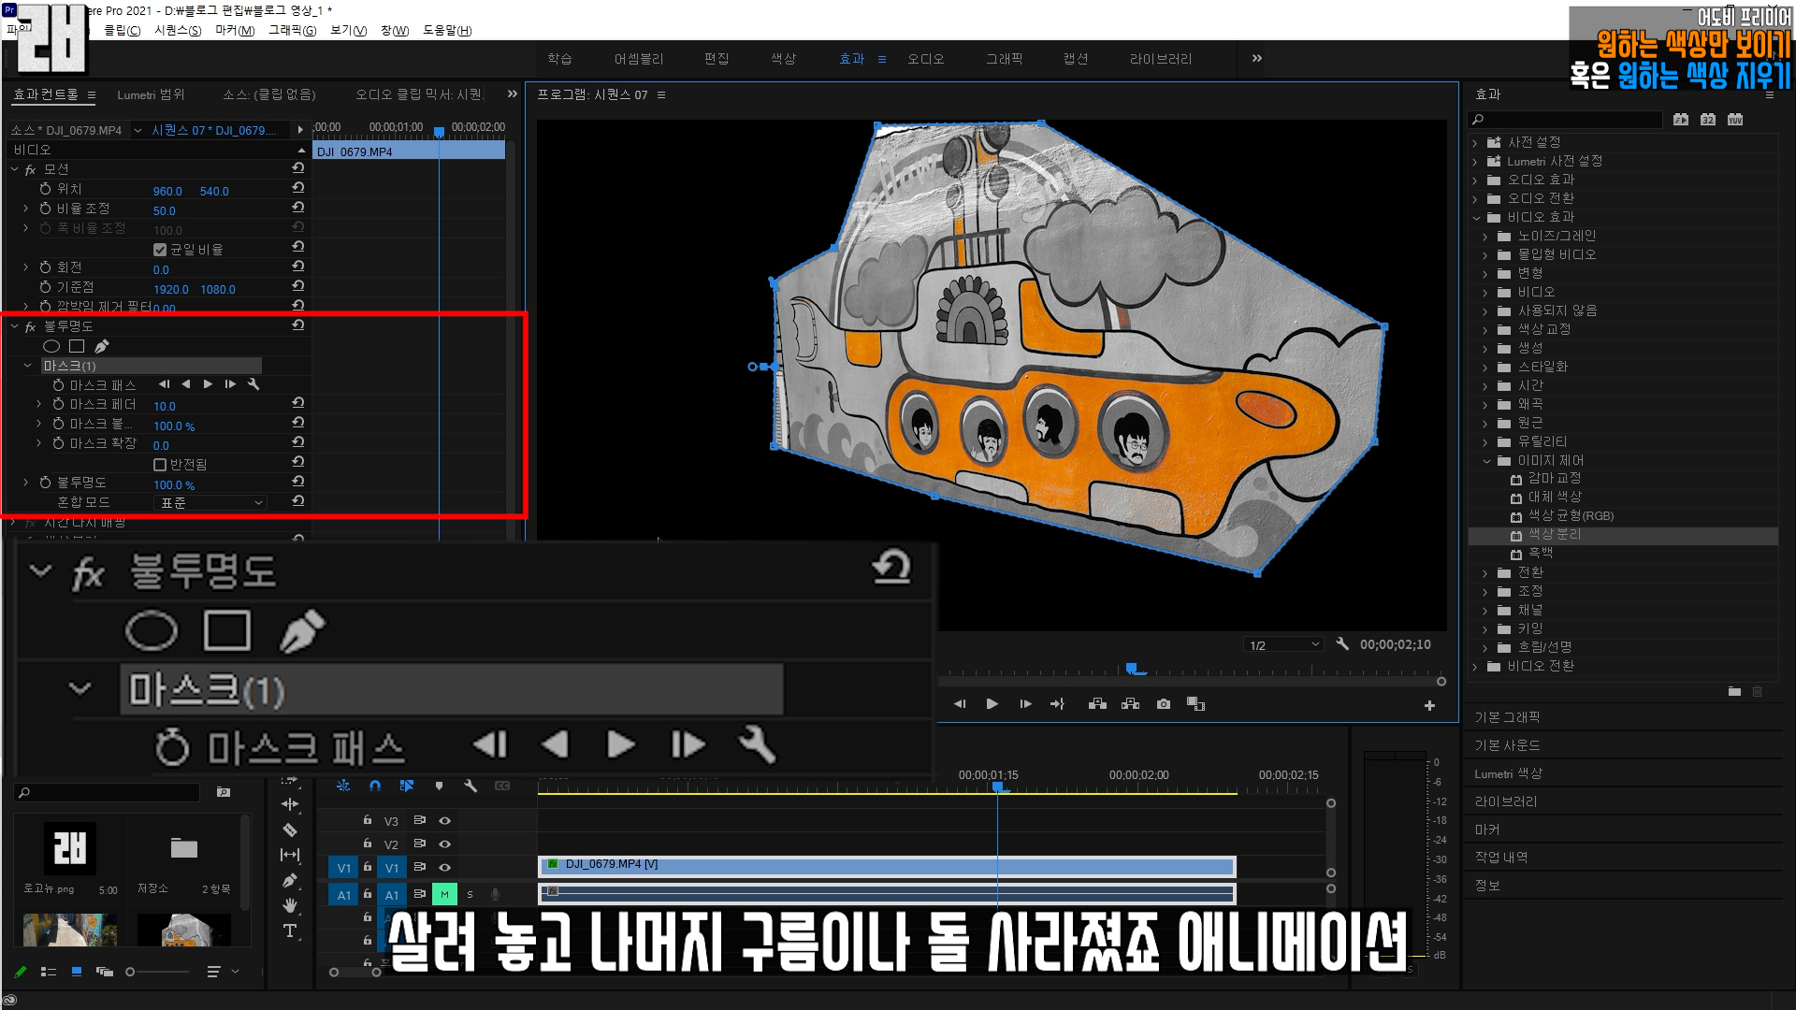The image size is (1796, 1010).
Task: Open the playback resolution 1/2 dropdown
Action: coord(1283,645)
